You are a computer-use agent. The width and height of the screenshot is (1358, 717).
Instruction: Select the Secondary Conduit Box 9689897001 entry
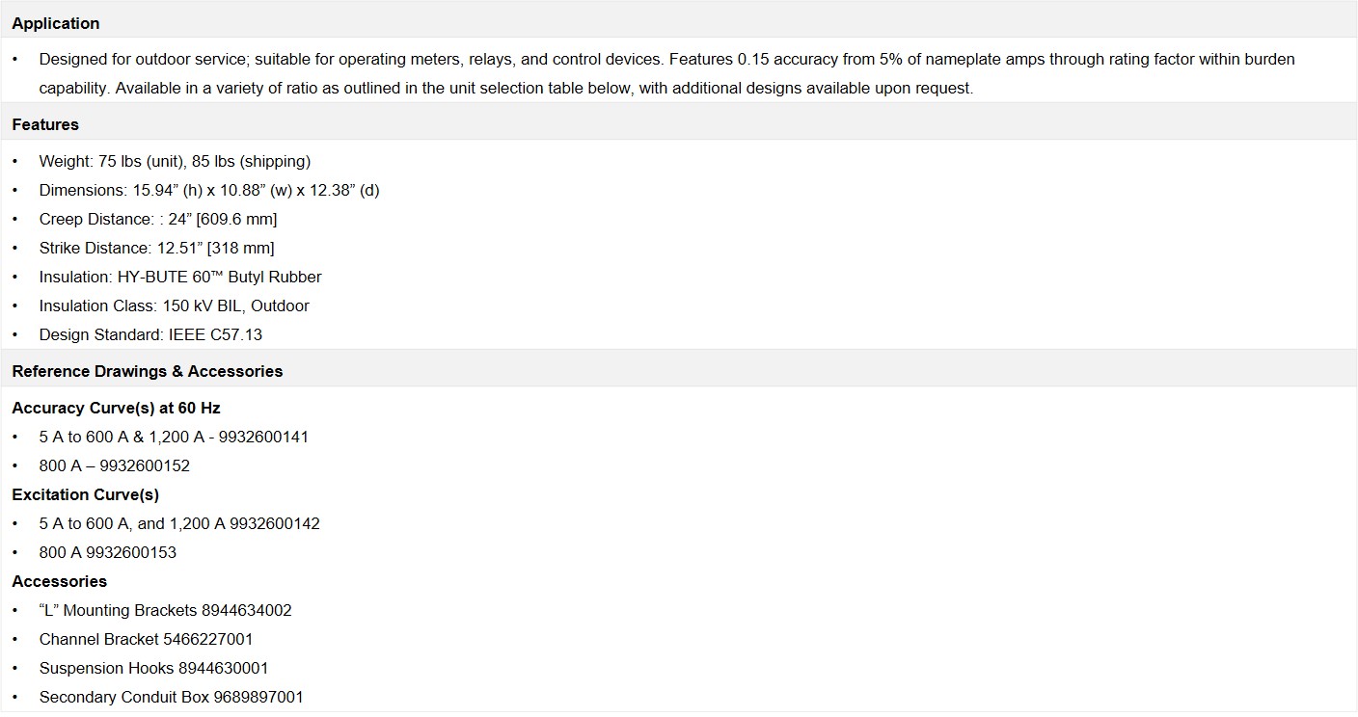tap(171, 697)
